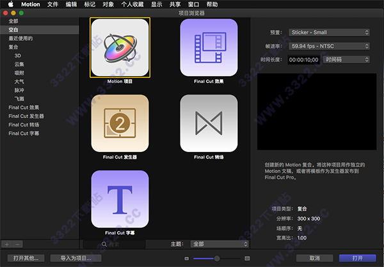Open the 主题 全部 dropdown
The height and width of the screenshot is (267, 384).
pos(220,244)
